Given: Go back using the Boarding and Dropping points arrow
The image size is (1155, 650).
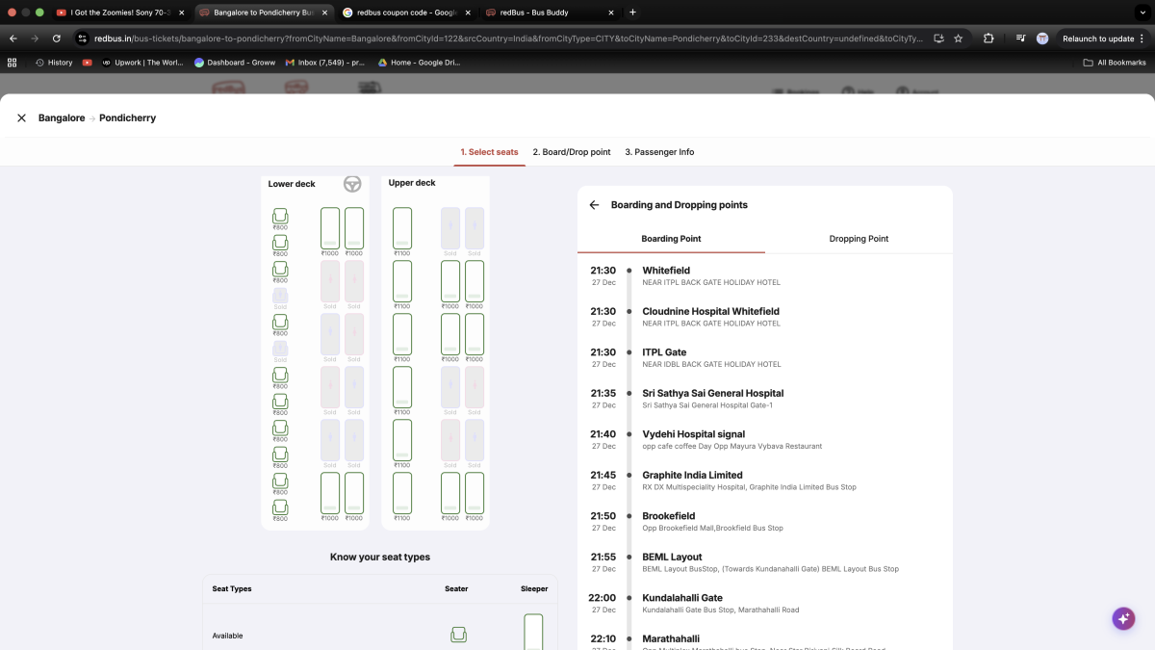Looking at the screenshot, I should (594, 205).
